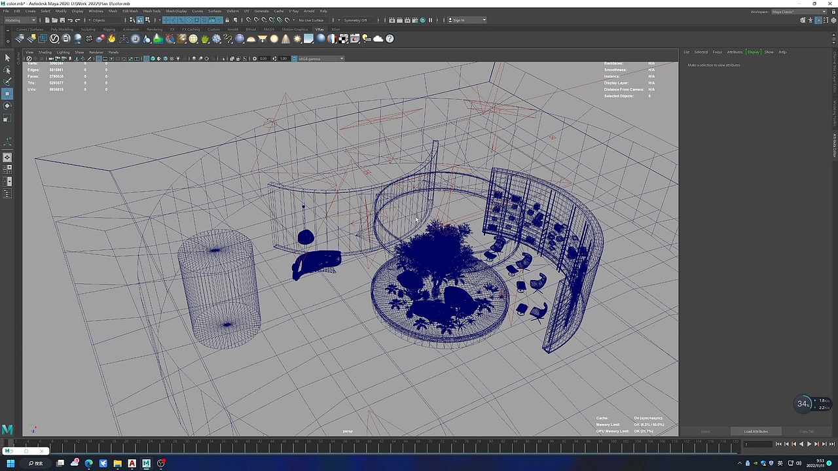This screenshot has height=471, width=838.
Task: Click the Open Scene folder icon
Action: (x=55, y=20)
